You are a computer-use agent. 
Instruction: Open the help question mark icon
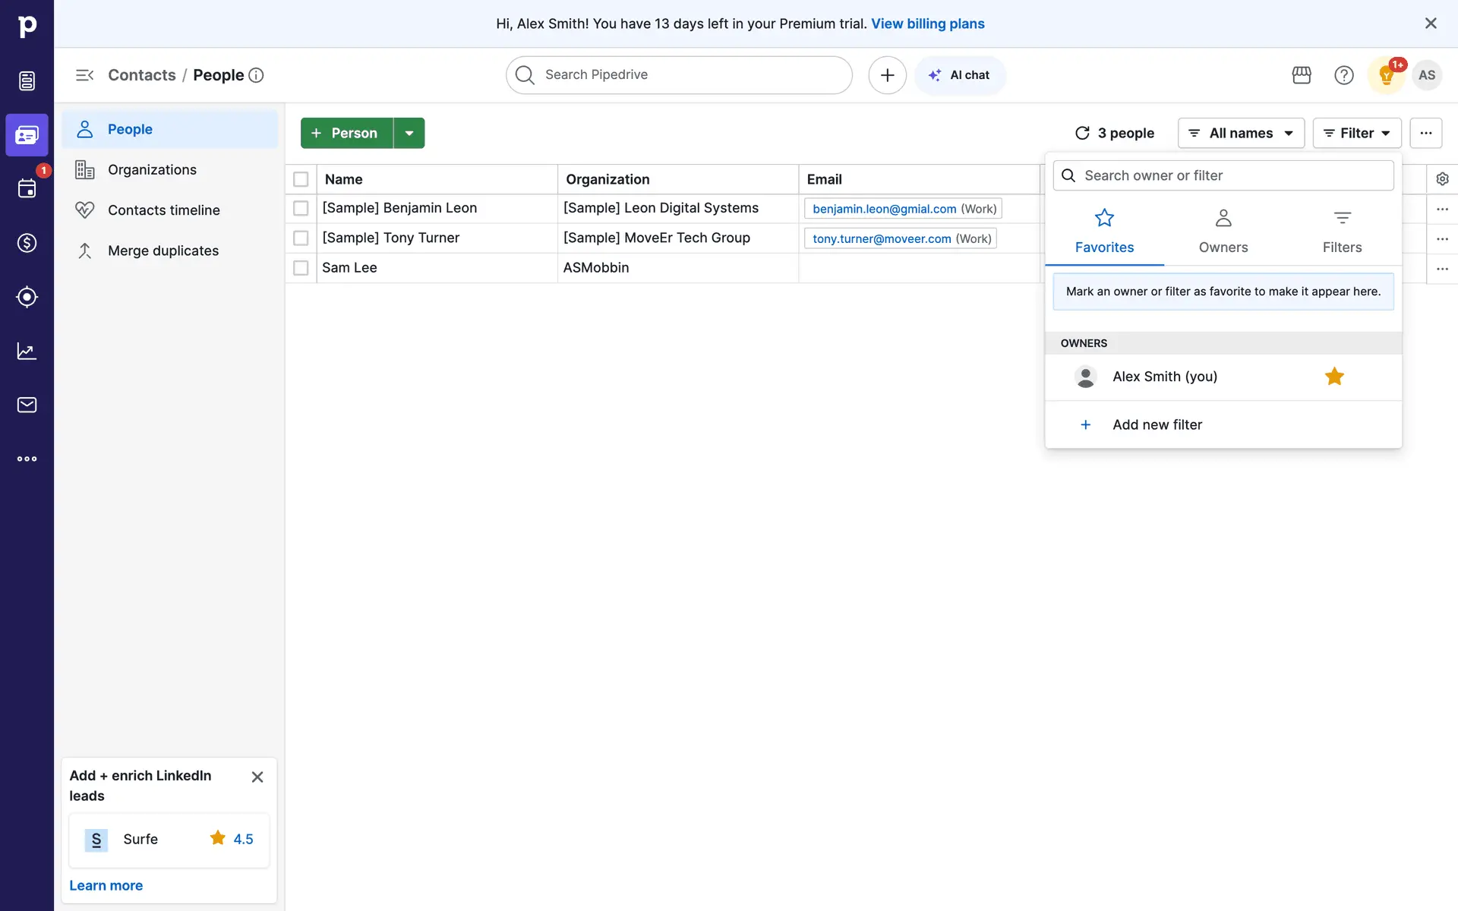[x=1343, y=75]
